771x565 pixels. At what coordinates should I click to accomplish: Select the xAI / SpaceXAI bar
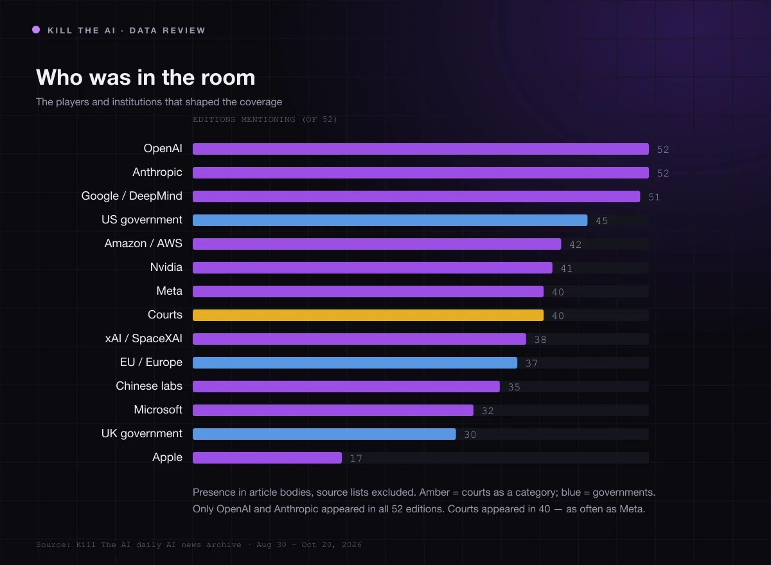(x=359, y=339)
